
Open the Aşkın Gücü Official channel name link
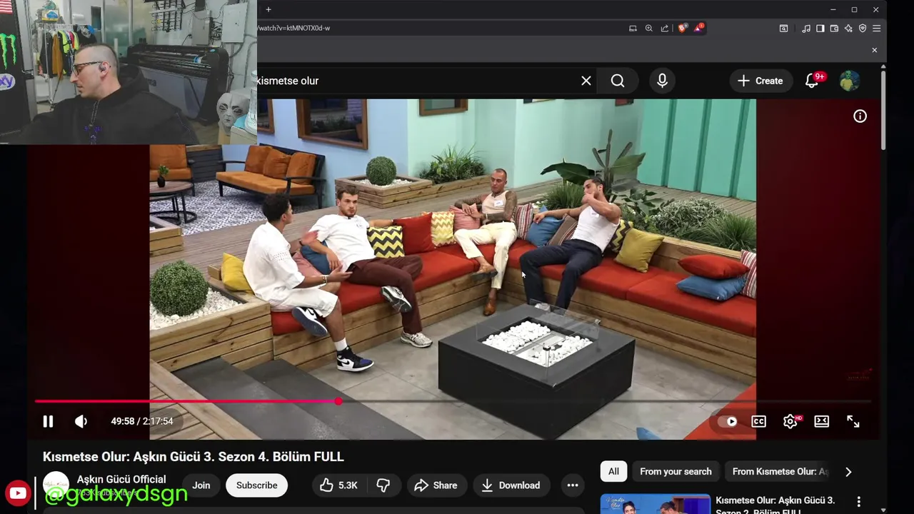coord(121,479)
